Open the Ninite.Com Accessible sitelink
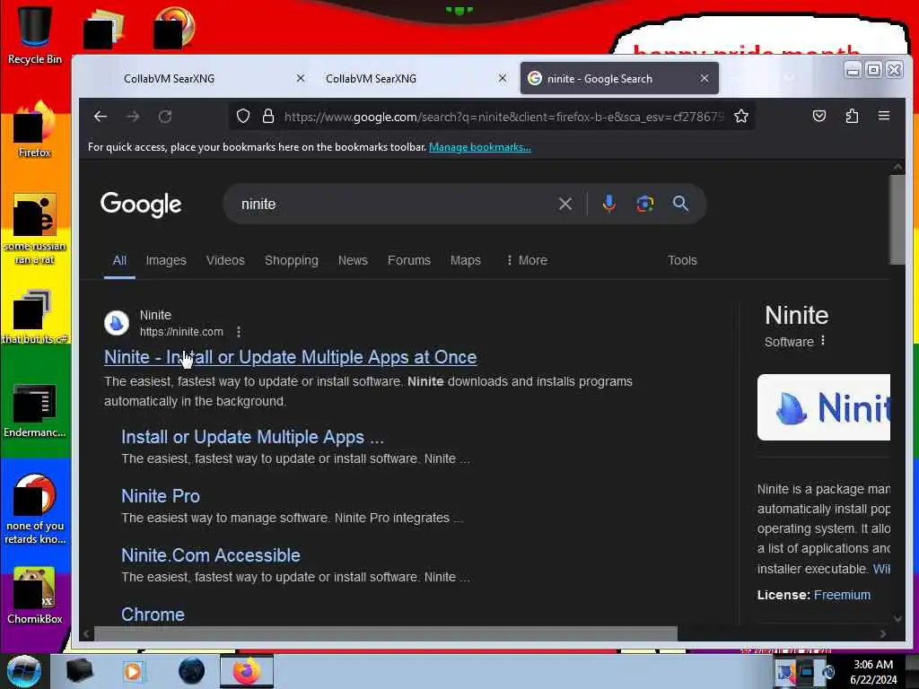The height and width of the screenshot is (689, 919). [x=211, y=555]
